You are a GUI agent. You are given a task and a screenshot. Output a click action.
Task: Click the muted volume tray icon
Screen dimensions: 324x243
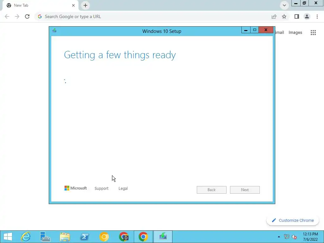point(294,237)
